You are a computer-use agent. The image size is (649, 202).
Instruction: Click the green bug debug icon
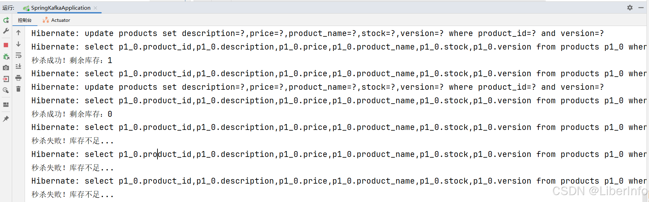[6, 56]
